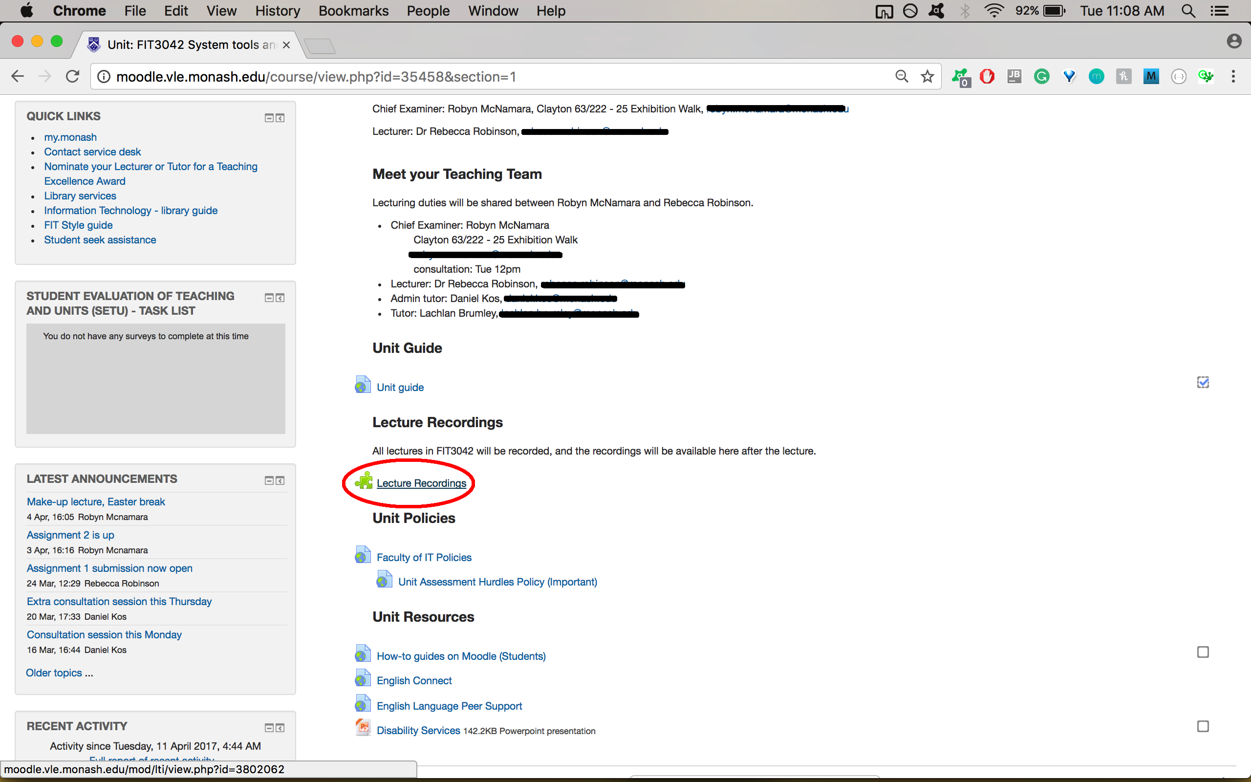The height and width of the screenshot is (782, 1251).
Task: Open the Chrome three-dot menu
Action: (x=1233, y=77)
